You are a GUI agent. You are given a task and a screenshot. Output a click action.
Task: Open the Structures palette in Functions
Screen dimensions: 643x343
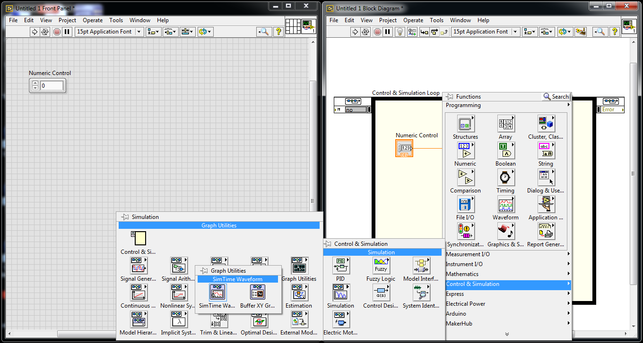click(x=465, y=124)
